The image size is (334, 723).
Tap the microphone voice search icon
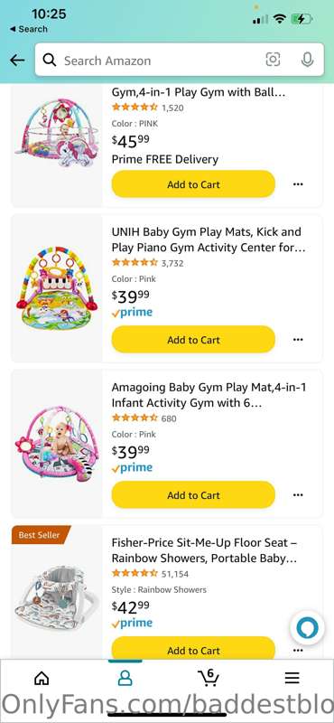pos(307,60)
